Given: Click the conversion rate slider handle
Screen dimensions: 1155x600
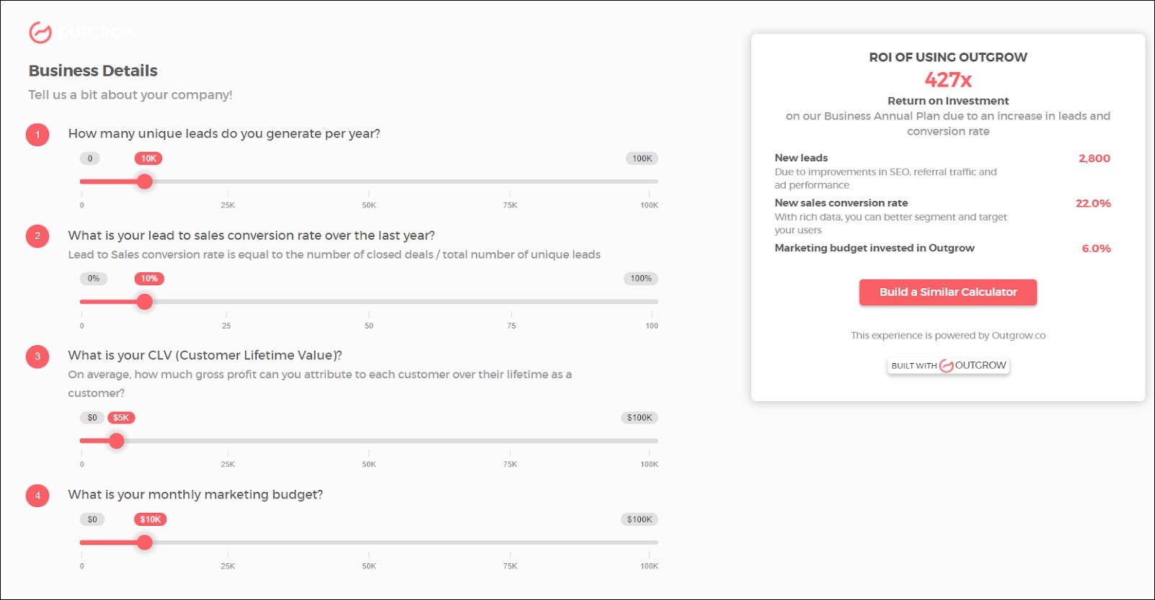Looking at the screenshot, I should [x=145, y=302].
